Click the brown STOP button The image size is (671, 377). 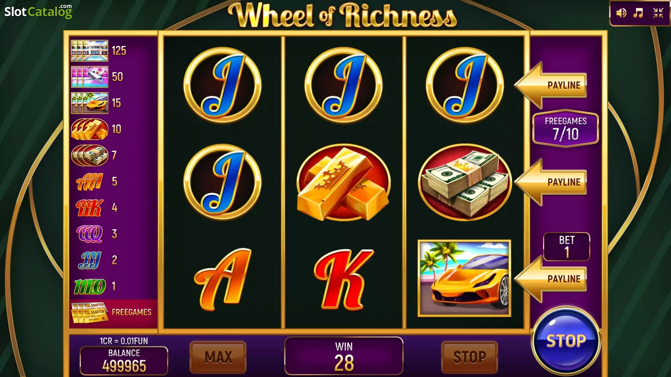tap(469, 357)
